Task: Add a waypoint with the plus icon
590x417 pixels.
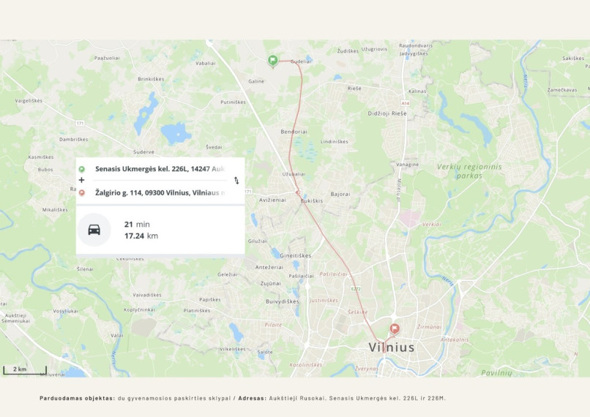Action: [82, 180]
